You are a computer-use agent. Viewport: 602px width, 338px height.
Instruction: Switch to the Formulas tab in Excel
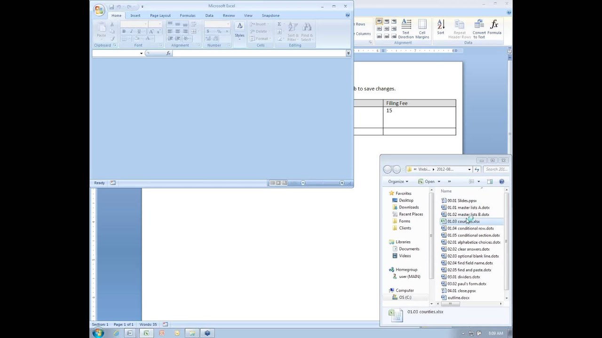pos(188,15)
